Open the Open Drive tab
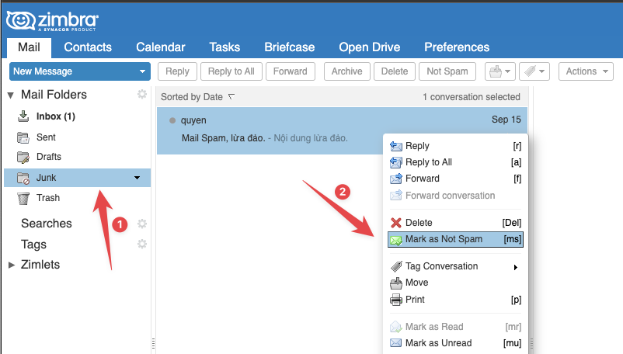623x354 pixels. pyautogui.click(x=370, y=47)
